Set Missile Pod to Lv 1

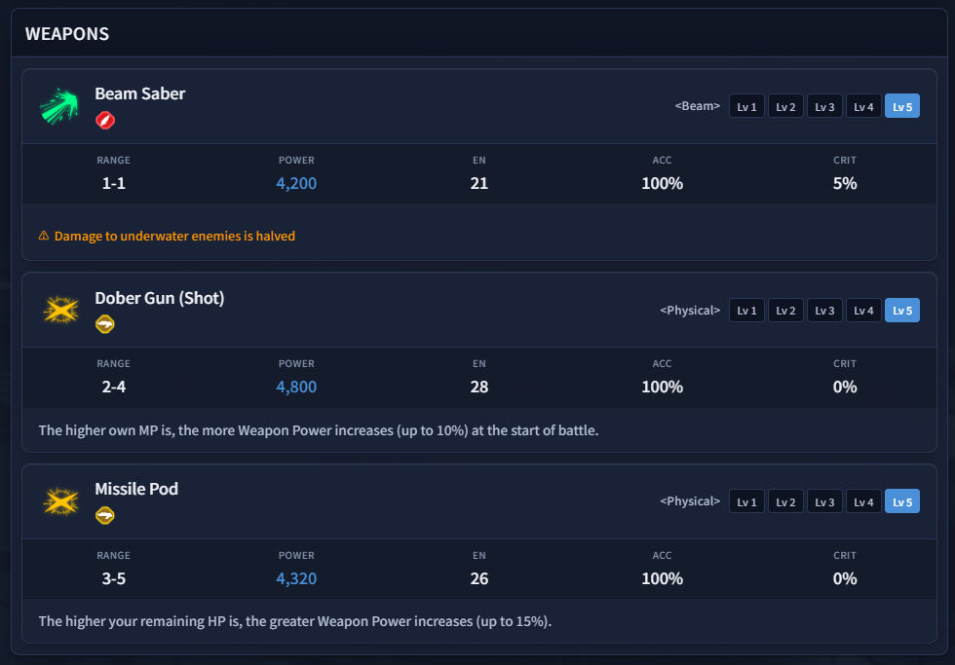746,501
